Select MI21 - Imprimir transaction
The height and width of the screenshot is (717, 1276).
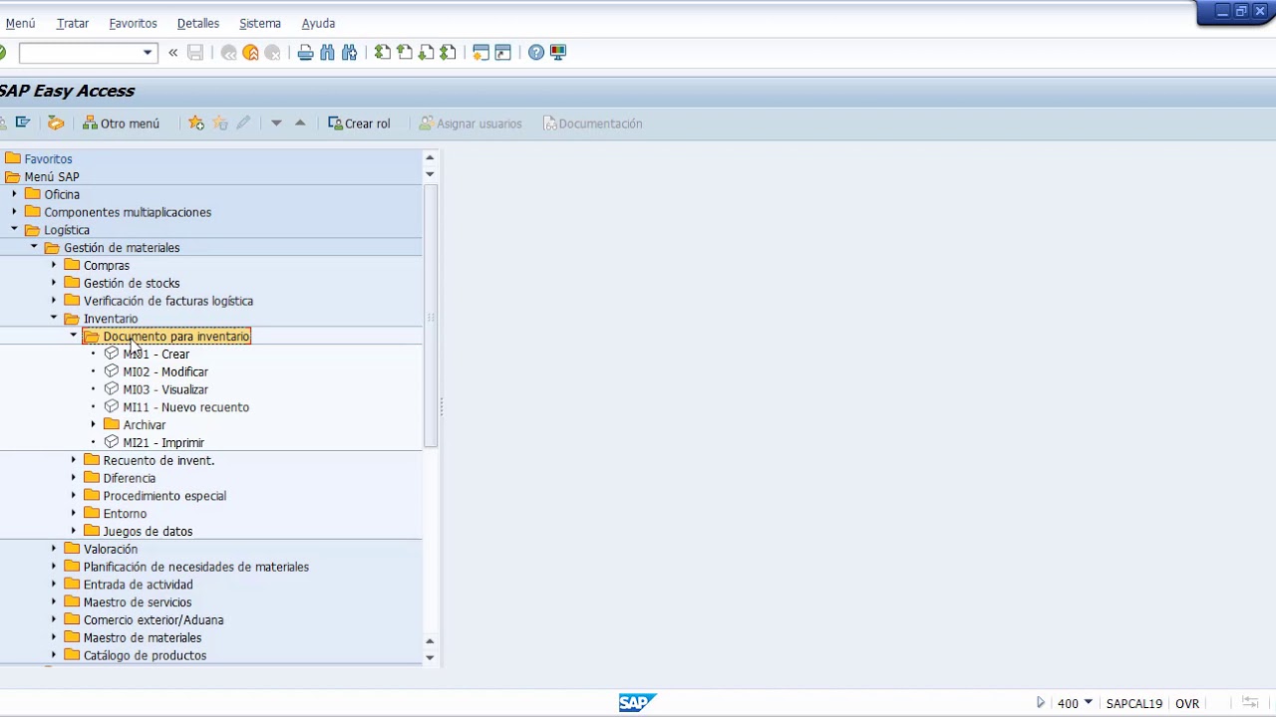(163, 443)
